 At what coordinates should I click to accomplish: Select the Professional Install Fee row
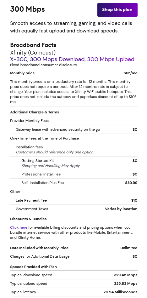[x=79, y=174]
